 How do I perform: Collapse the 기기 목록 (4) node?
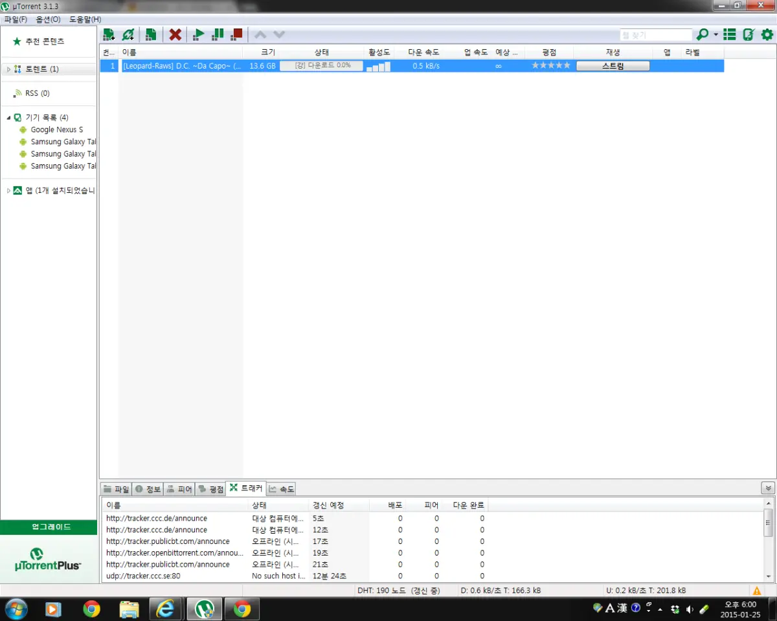[8, 118]
